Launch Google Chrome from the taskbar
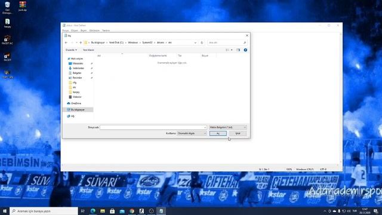This screenshot has width=382, height=215. tap(132, 211)
